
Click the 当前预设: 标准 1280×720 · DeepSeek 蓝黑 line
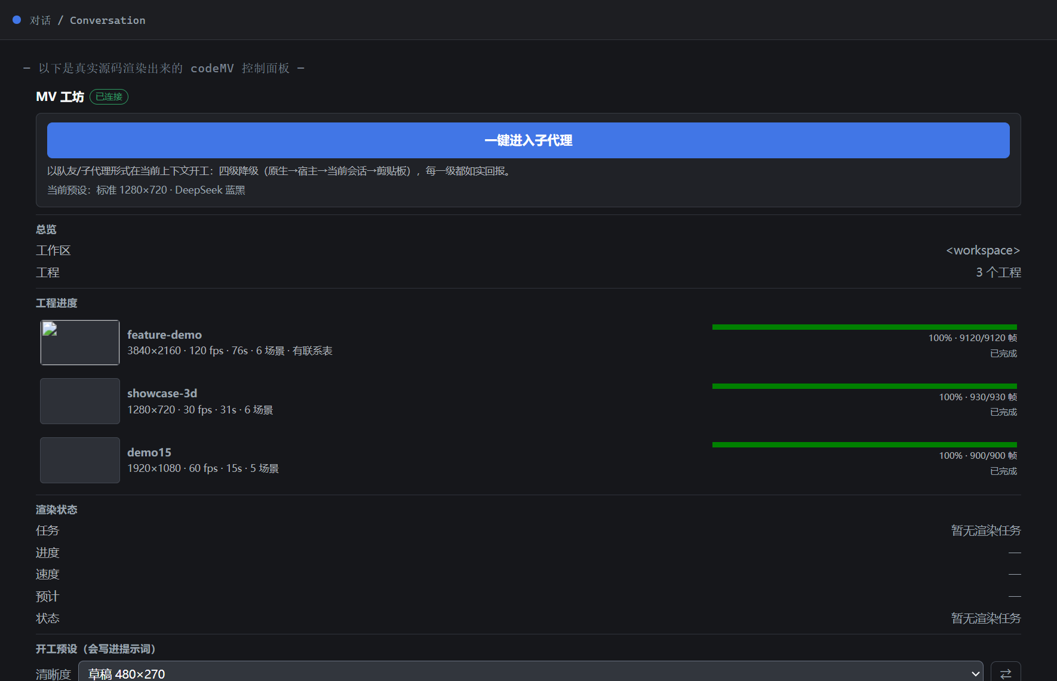(x=146, y=190)
